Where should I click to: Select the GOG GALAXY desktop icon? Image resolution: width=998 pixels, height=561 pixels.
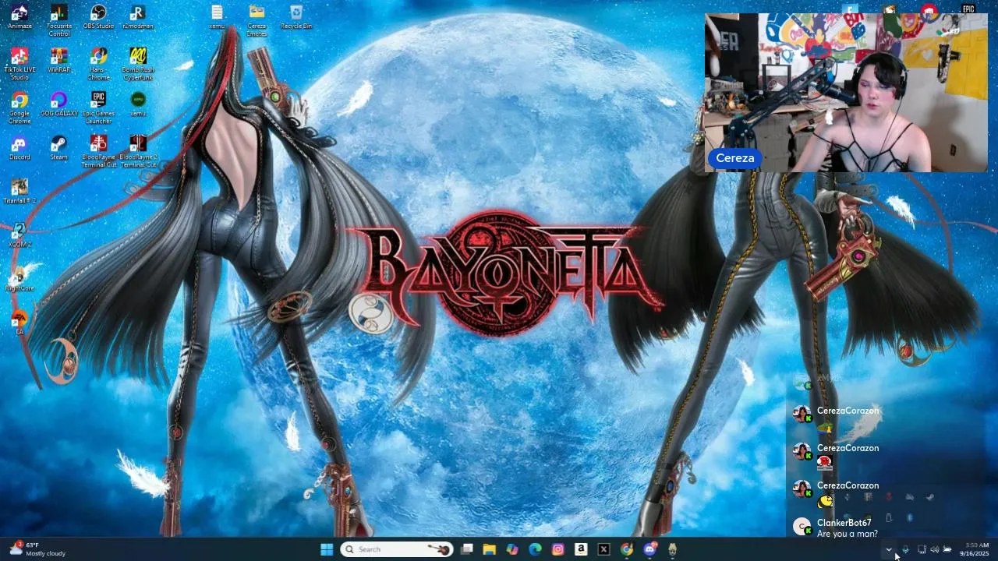point(58,104)
